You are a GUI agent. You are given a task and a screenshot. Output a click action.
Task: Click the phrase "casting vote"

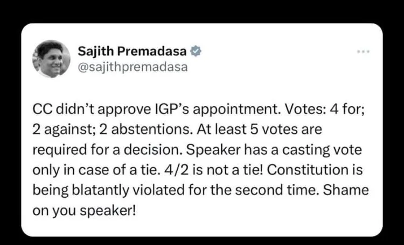322,150
